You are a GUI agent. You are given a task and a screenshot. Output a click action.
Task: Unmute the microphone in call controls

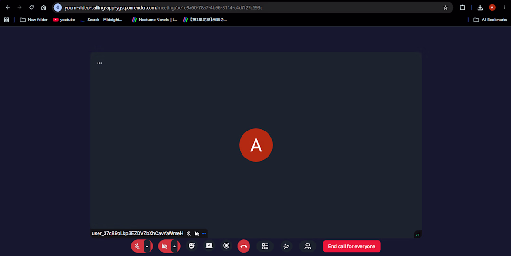pos(137,246)
